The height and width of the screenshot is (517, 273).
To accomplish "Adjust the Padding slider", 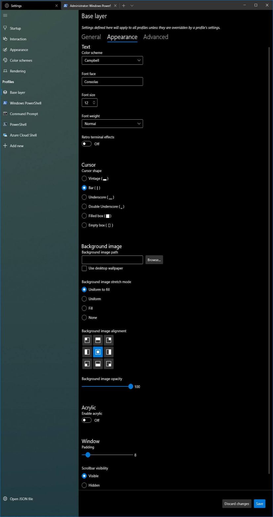I will (x=107, y=455).
